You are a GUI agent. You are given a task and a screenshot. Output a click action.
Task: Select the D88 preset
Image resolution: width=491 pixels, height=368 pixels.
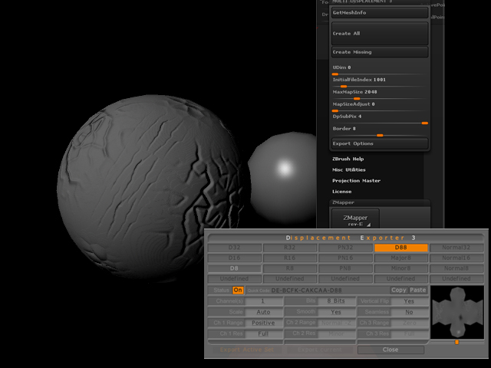tap(400, 248)
